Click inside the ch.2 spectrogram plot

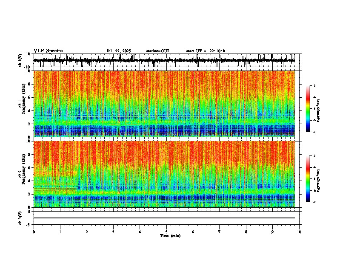164,174
